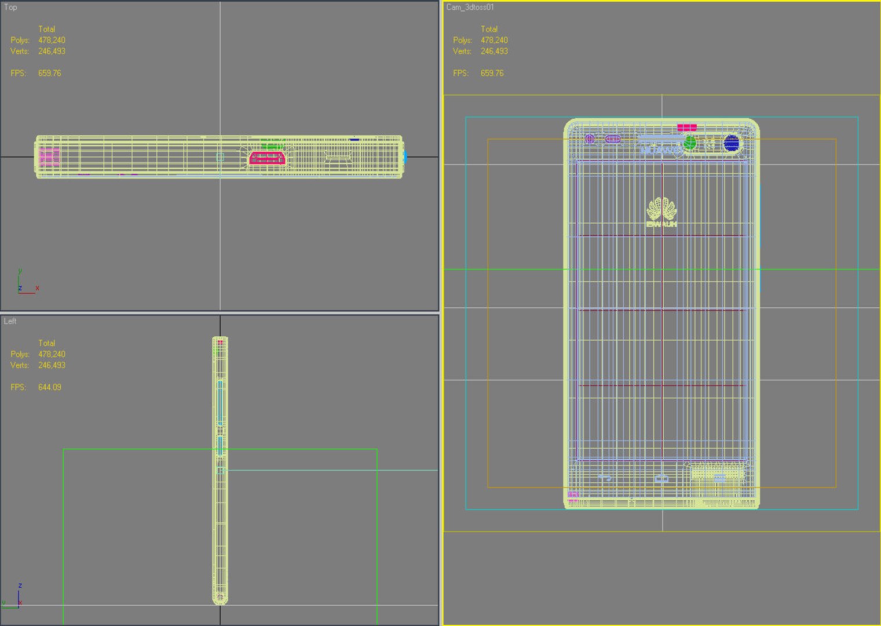Pick the dark blue circular camera lens
881x626 pixels.
pyautogui.click(x=732, y=143)
